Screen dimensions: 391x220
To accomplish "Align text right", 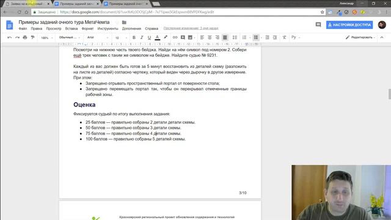I will (x=217, y=37).
